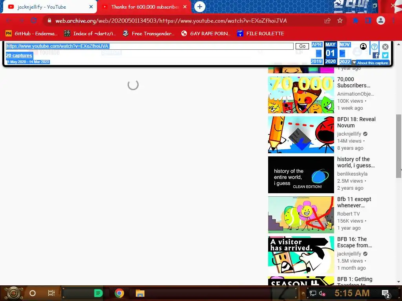Click the next capture arrow under NOV
This screenshot has width=402, height=301.
(x=342, y=53)
